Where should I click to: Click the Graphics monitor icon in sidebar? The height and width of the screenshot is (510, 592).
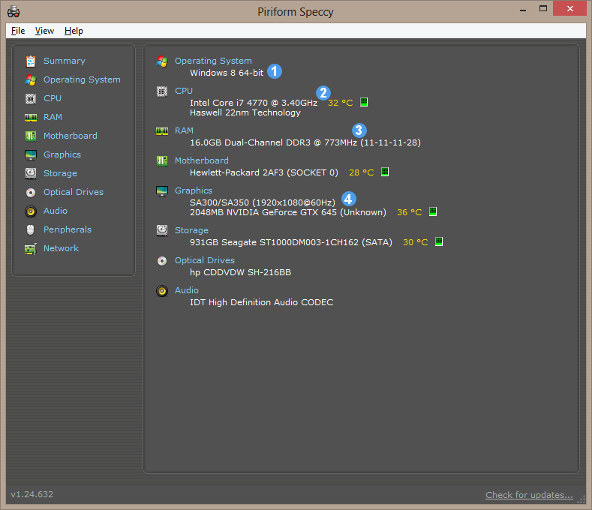[x=31, y=154]
